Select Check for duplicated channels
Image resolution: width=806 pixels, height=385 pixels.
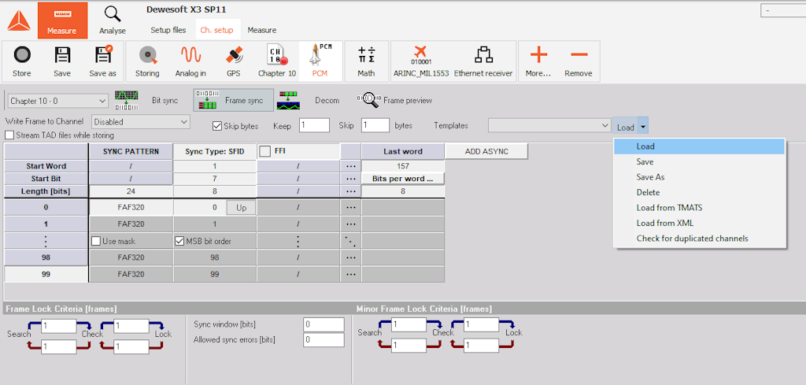[700, 239]
